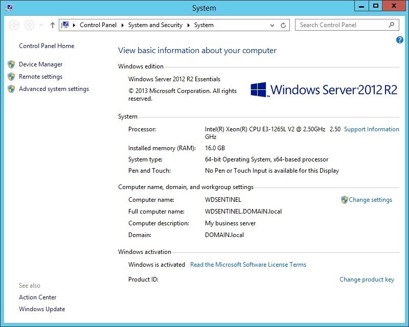This screenshot has height=327, width=409.
Task: Focus the Search Control Panel box
Action: [x=347, y=25]
